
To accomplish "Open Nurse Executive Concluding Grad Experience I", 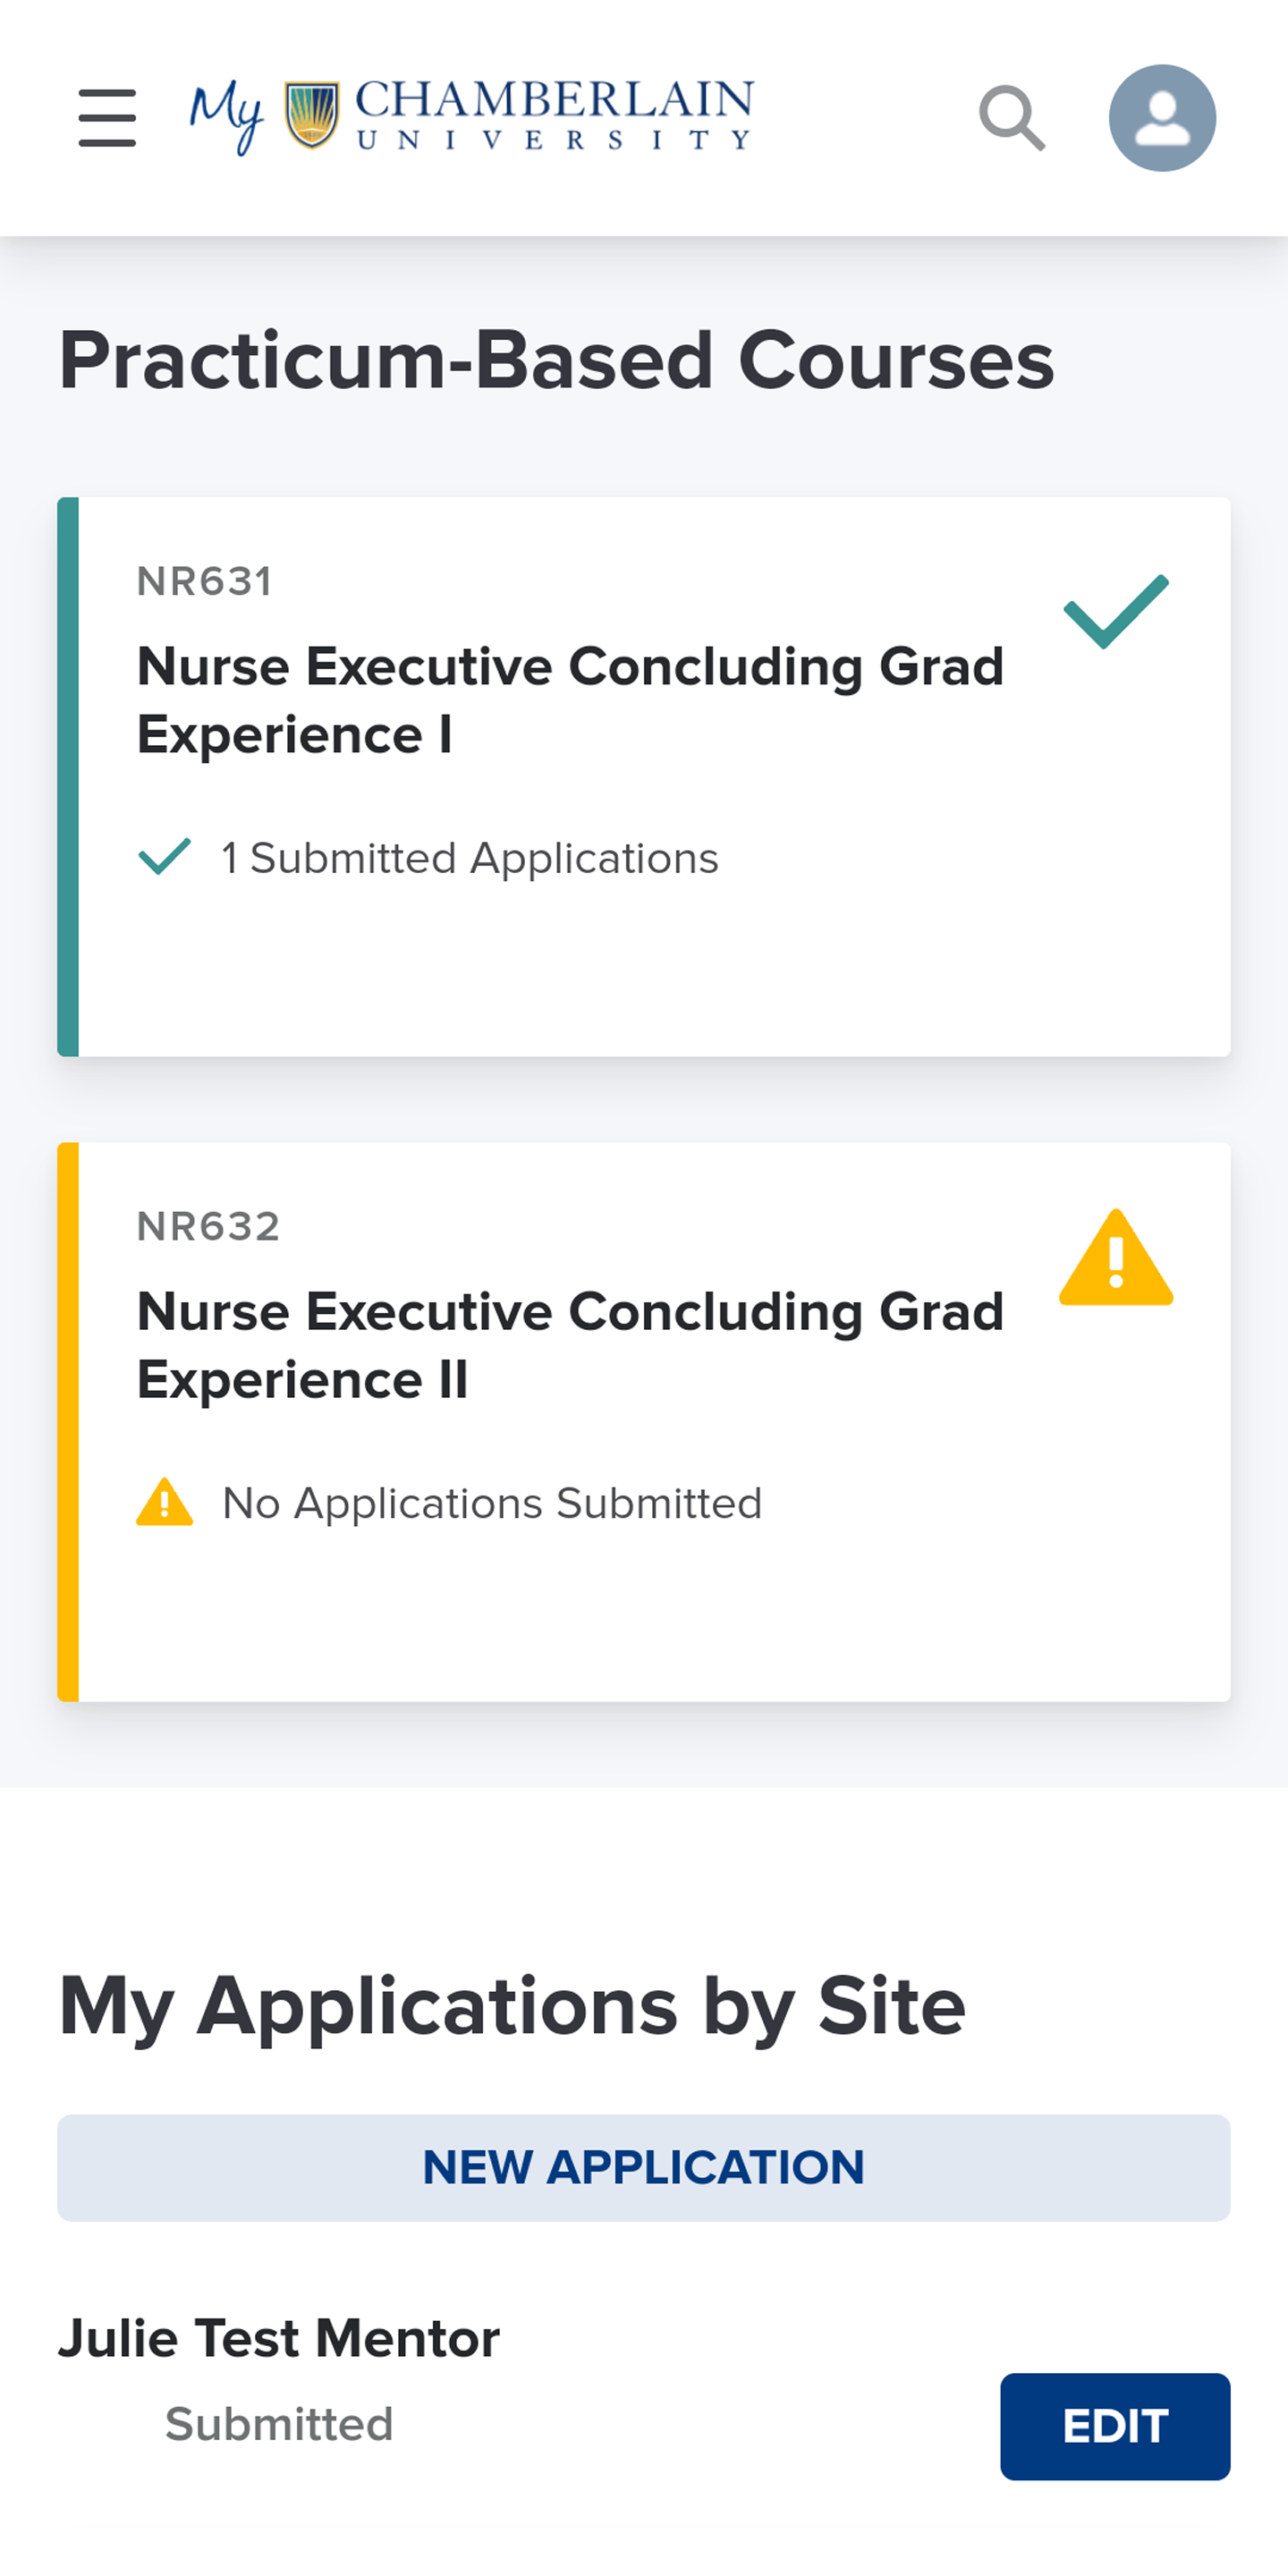I will (570, 700).
